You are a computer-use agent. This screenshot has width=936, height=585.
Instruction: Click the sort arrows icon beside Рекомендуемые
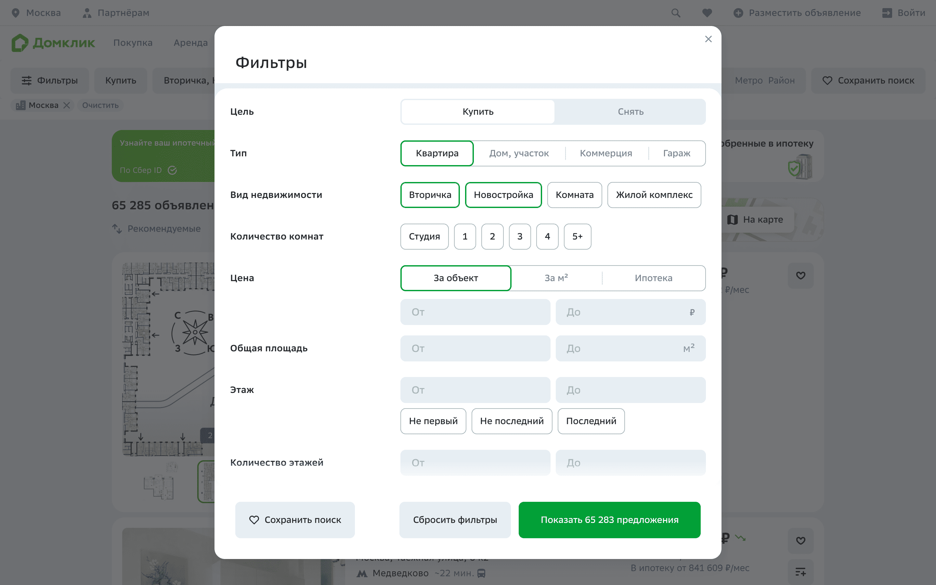pyautogui.click(x=117, y=229)
